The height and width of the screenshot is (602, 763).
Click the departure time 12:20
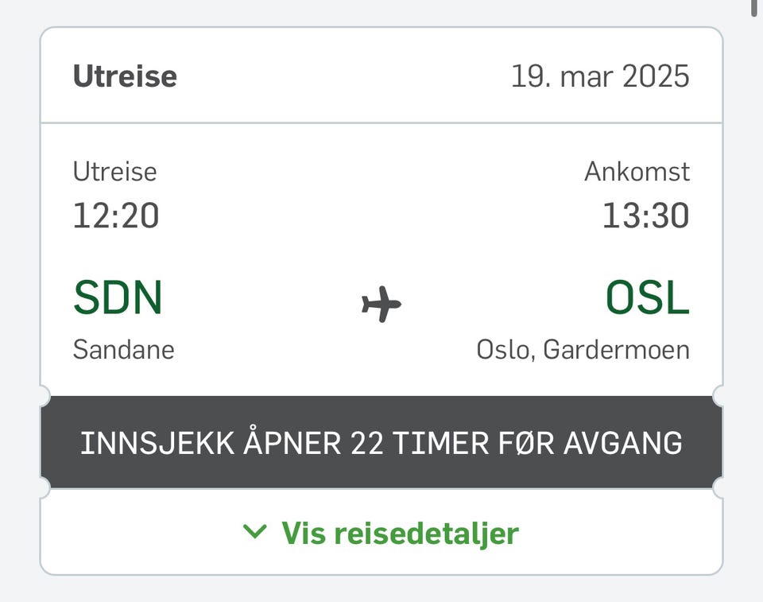[116, 216]
